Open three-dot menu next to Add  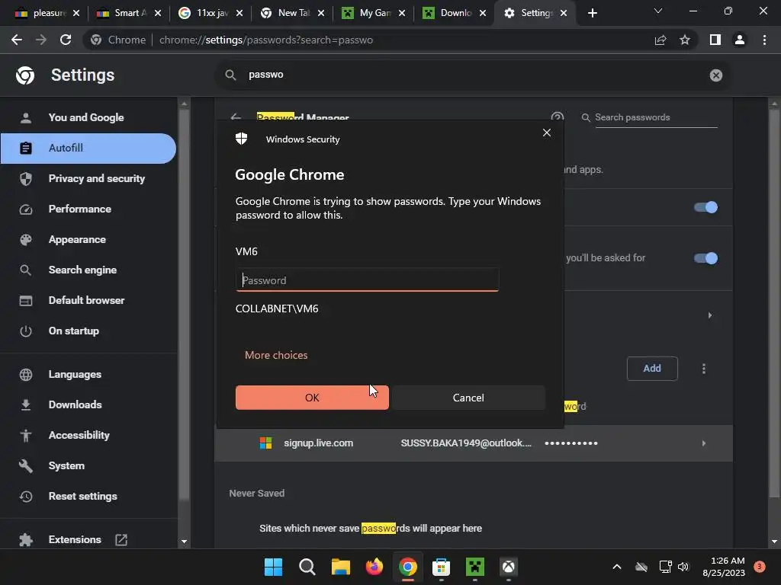coord(704,369)
